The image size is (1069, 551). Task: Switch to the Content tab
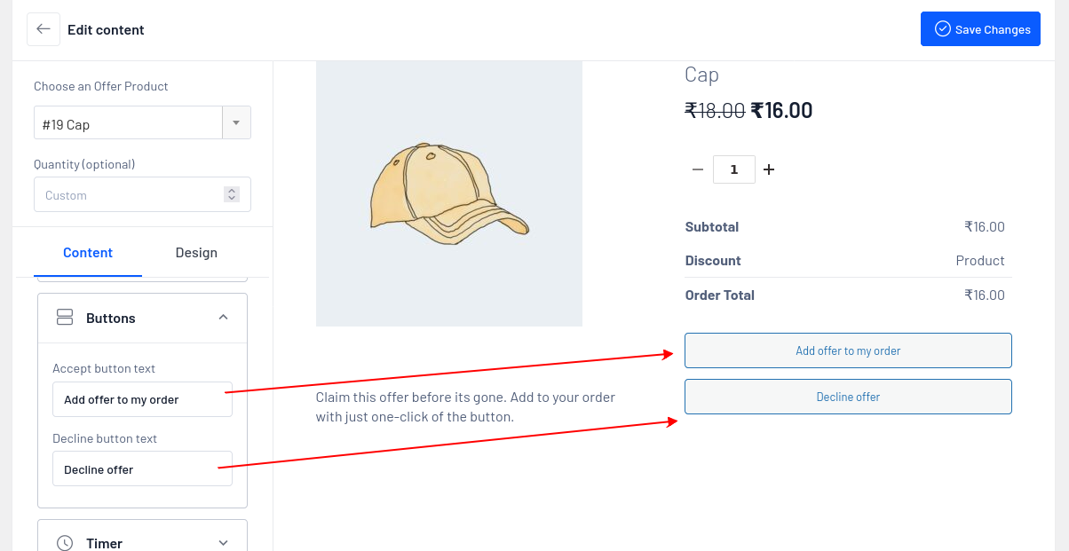click(x=88, y=253)
